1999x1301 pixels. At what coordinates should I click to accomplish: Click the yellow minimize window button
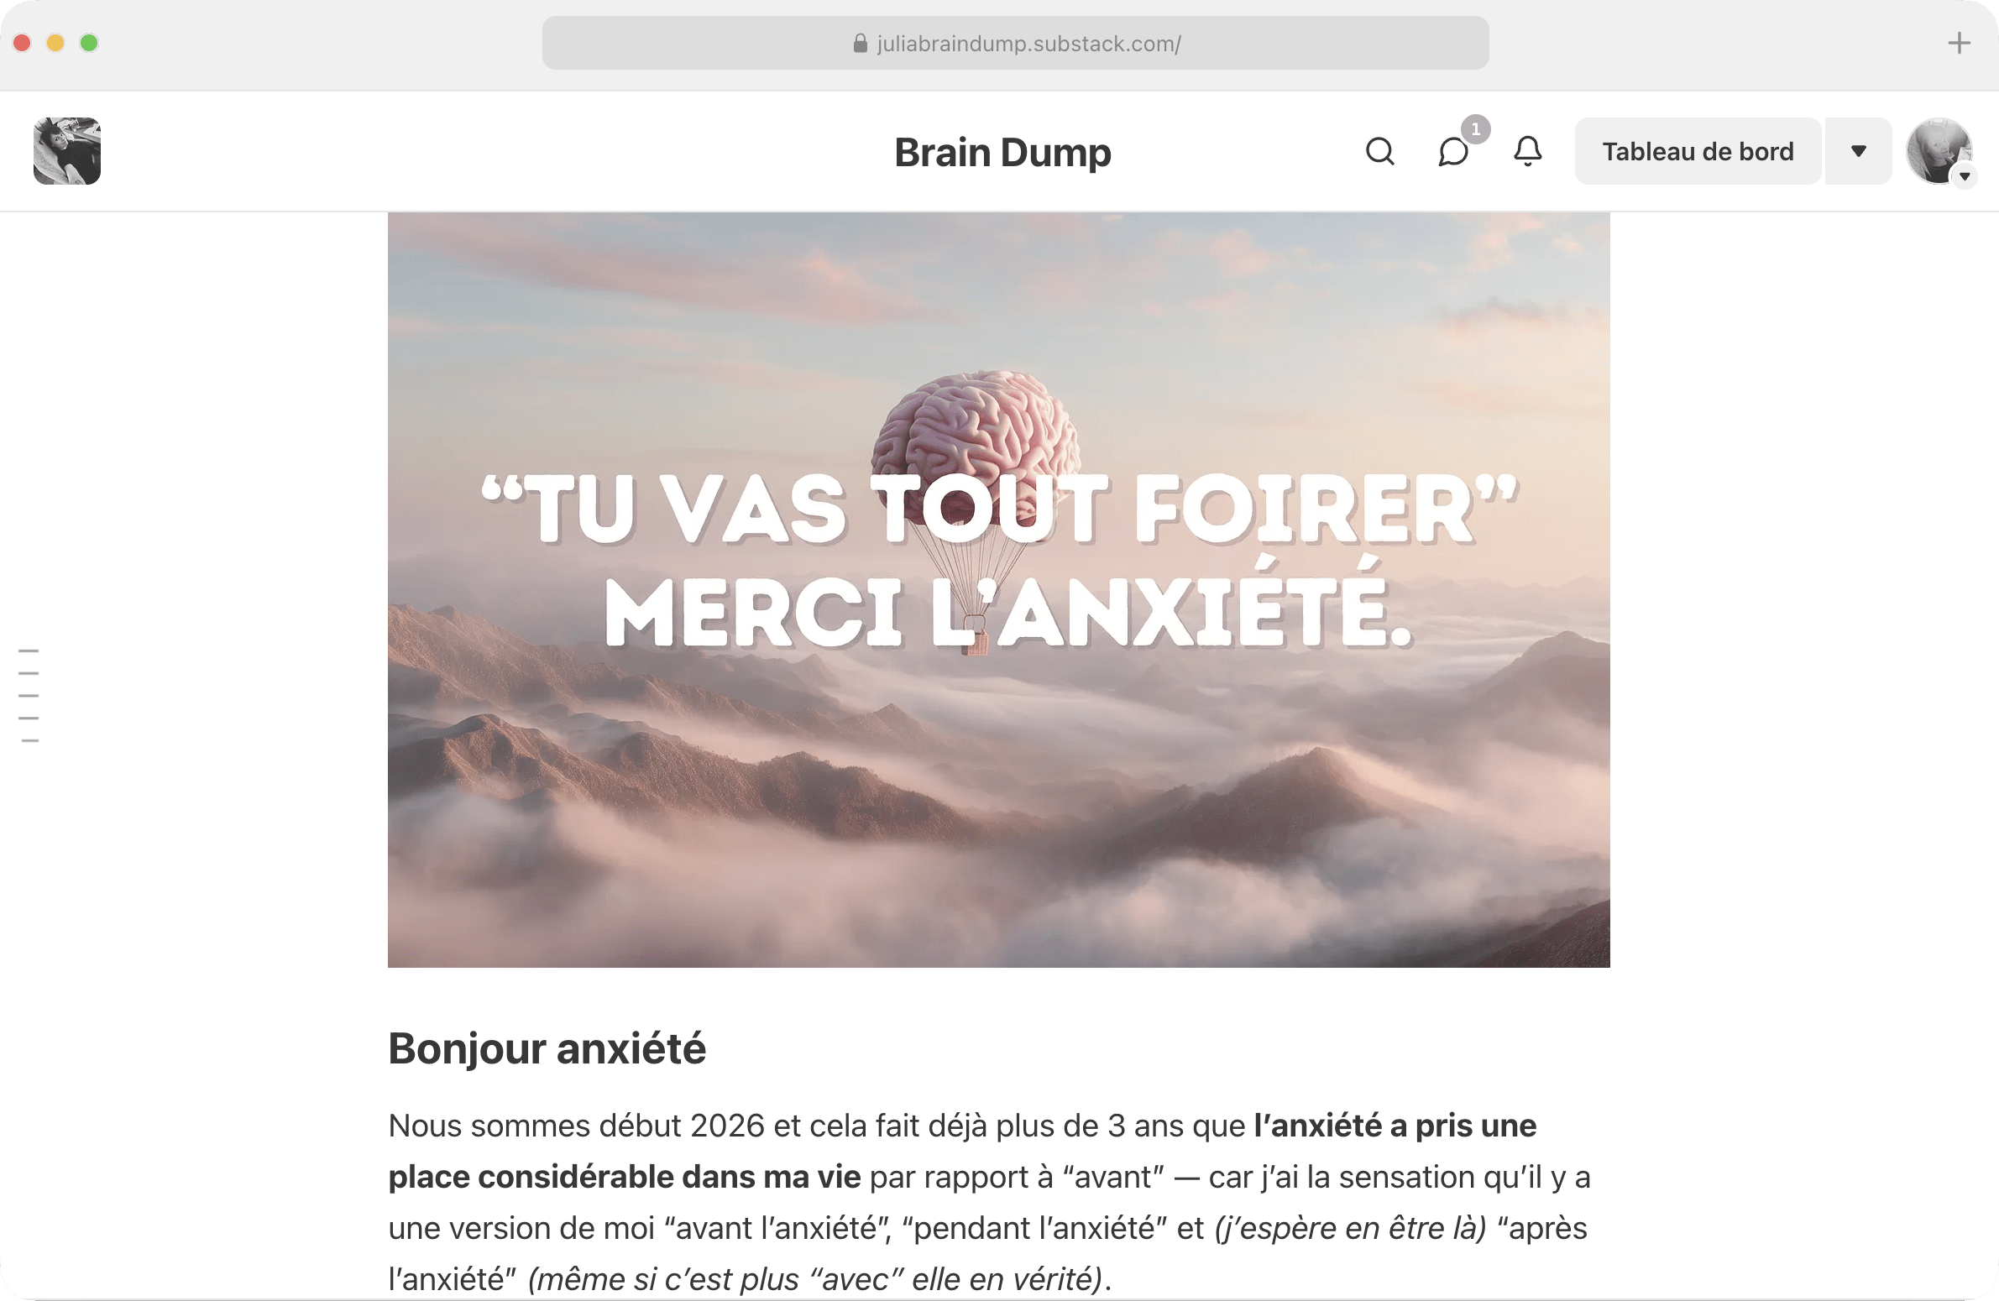tap(55, 43)
